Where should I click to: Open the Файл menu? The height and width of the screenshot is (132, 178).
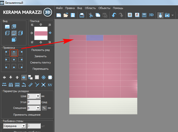pos(60,8)
